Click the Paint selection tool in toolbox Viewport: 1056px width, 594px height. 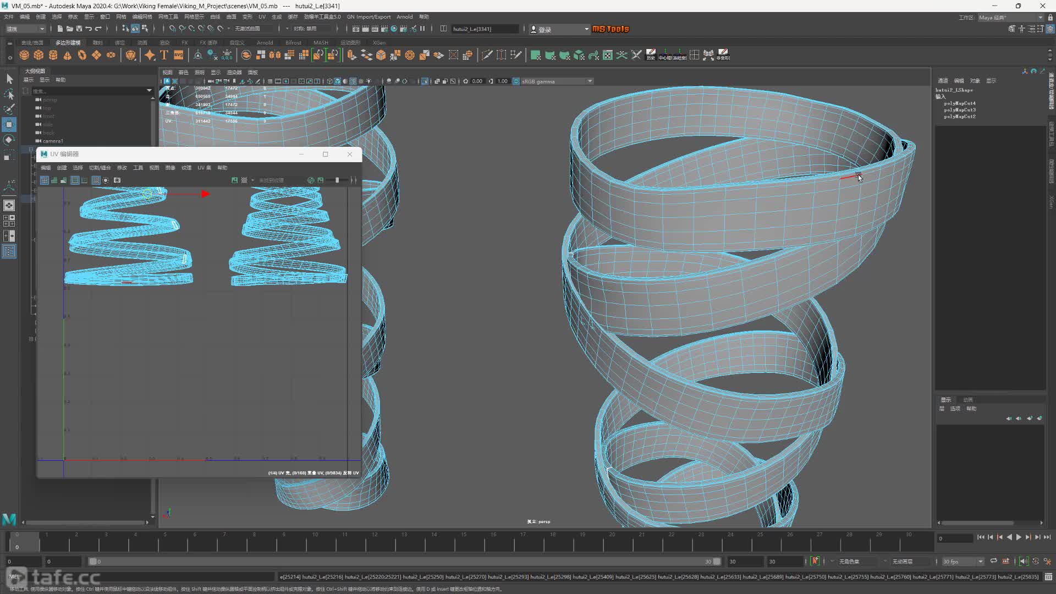point(9,109)
